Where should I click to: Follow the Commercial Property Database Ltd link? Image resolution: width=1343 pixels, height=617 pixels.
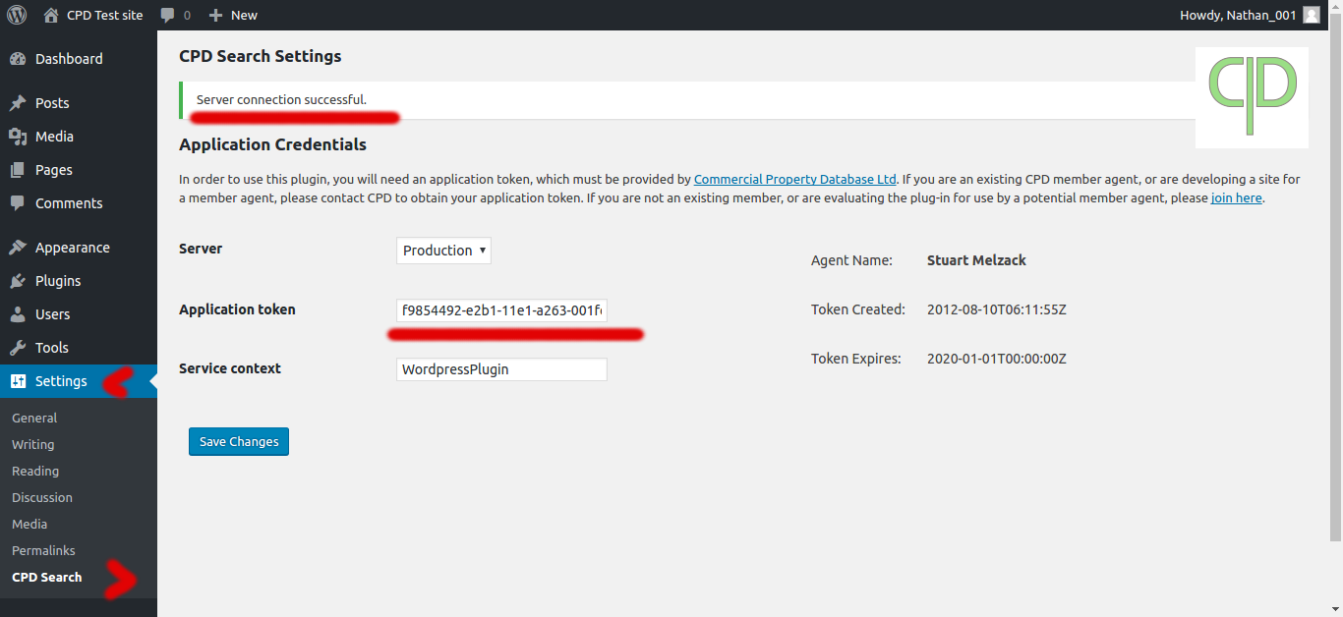point(795,180)
